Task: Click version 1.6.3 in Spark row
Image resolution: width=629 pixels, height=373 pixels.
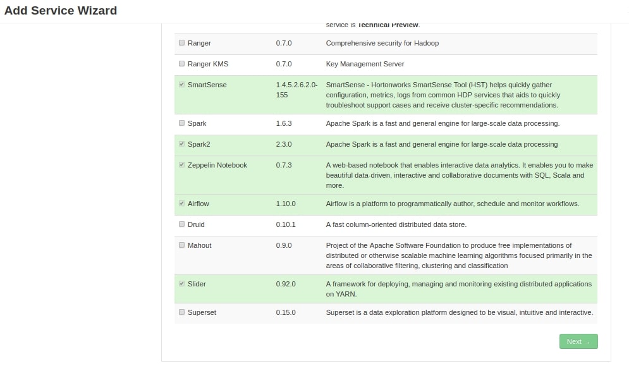Action: [x=284, y=123]
